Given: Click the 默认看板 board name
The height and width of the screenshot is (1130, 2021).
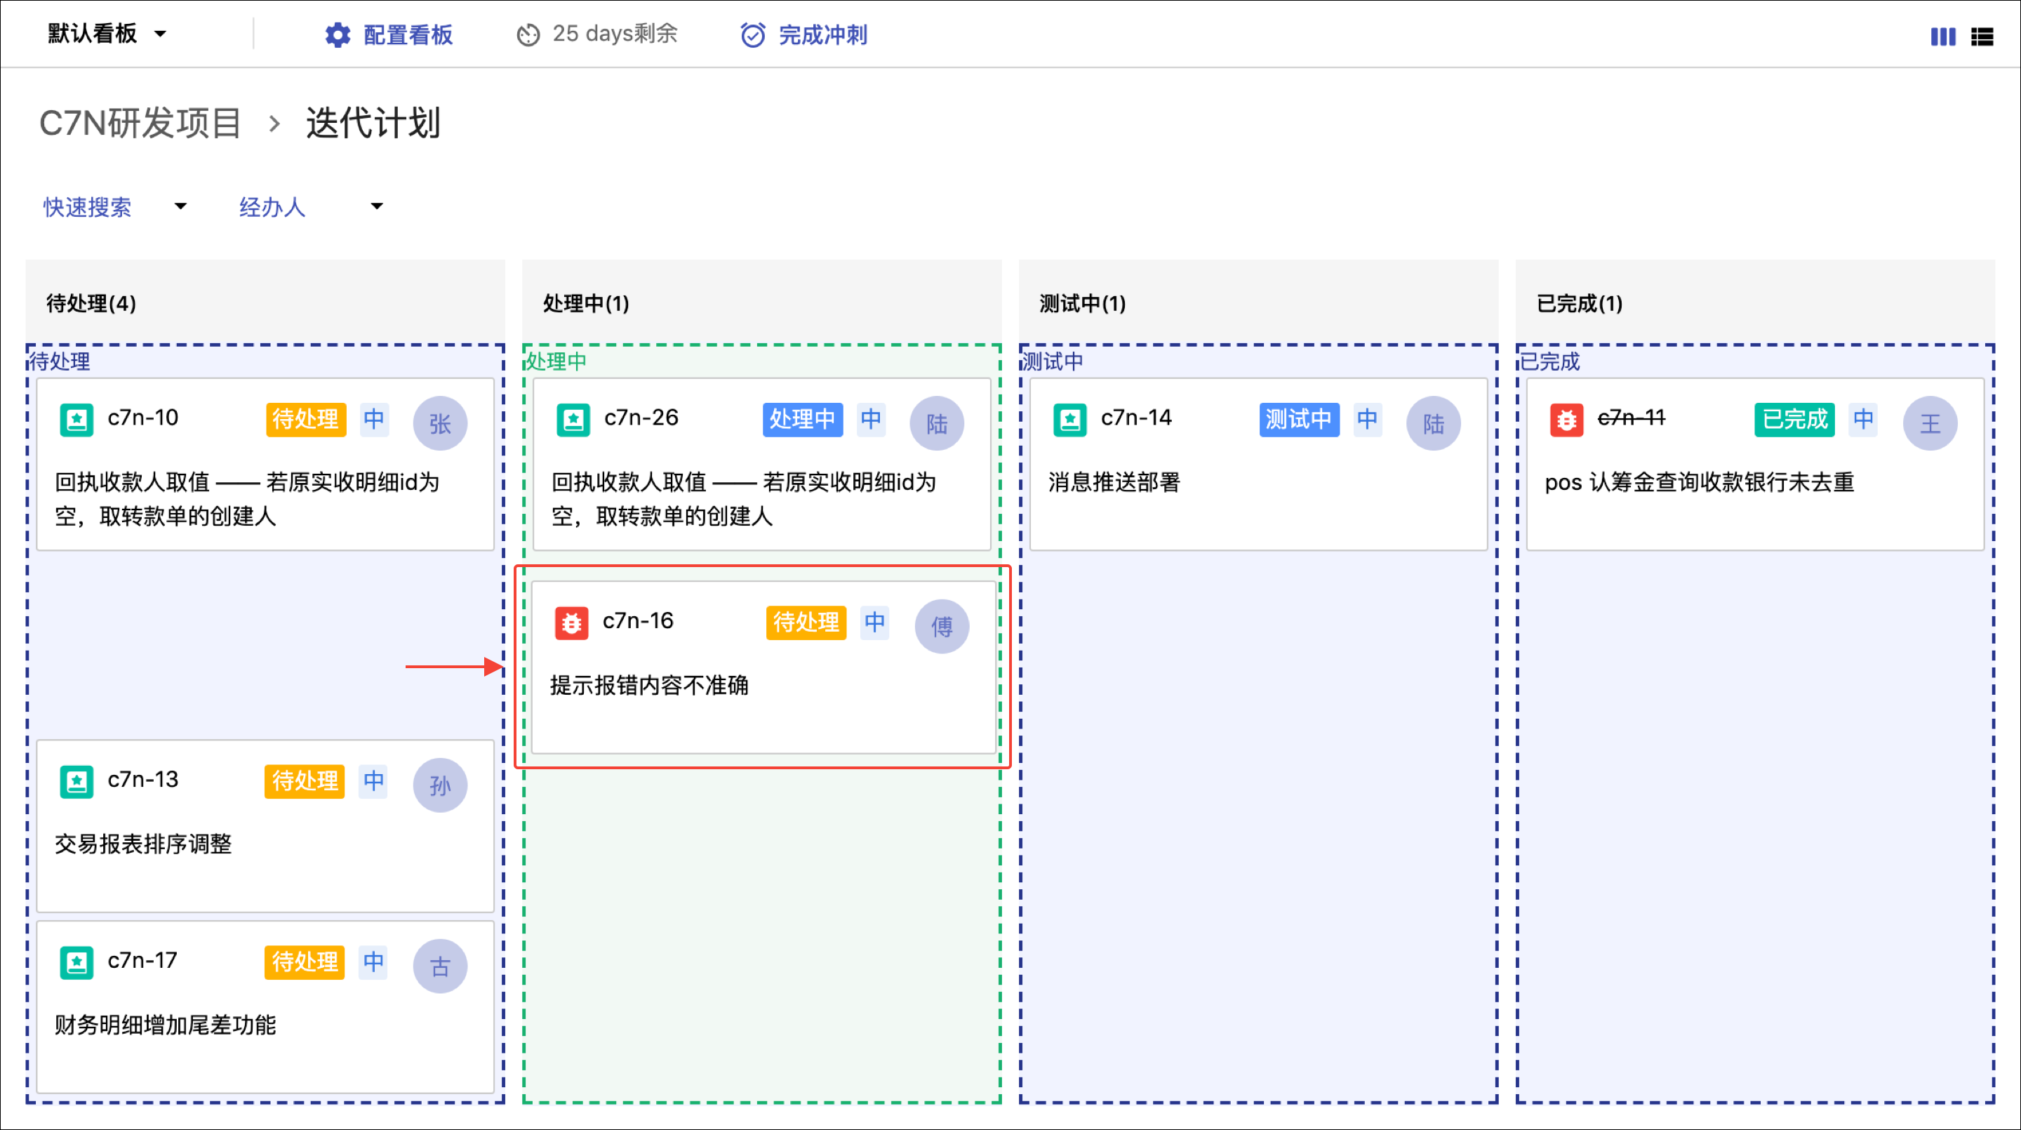Looking at the screenshot, I should 92,33.
